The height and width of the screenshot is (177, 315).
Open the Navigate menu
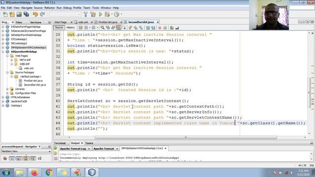coord(27,8)
